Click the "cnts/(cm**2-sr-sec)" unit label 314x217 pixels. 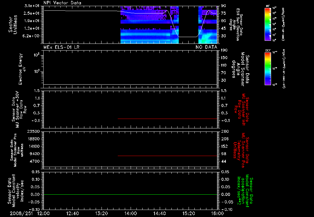[x=283, y=24]
